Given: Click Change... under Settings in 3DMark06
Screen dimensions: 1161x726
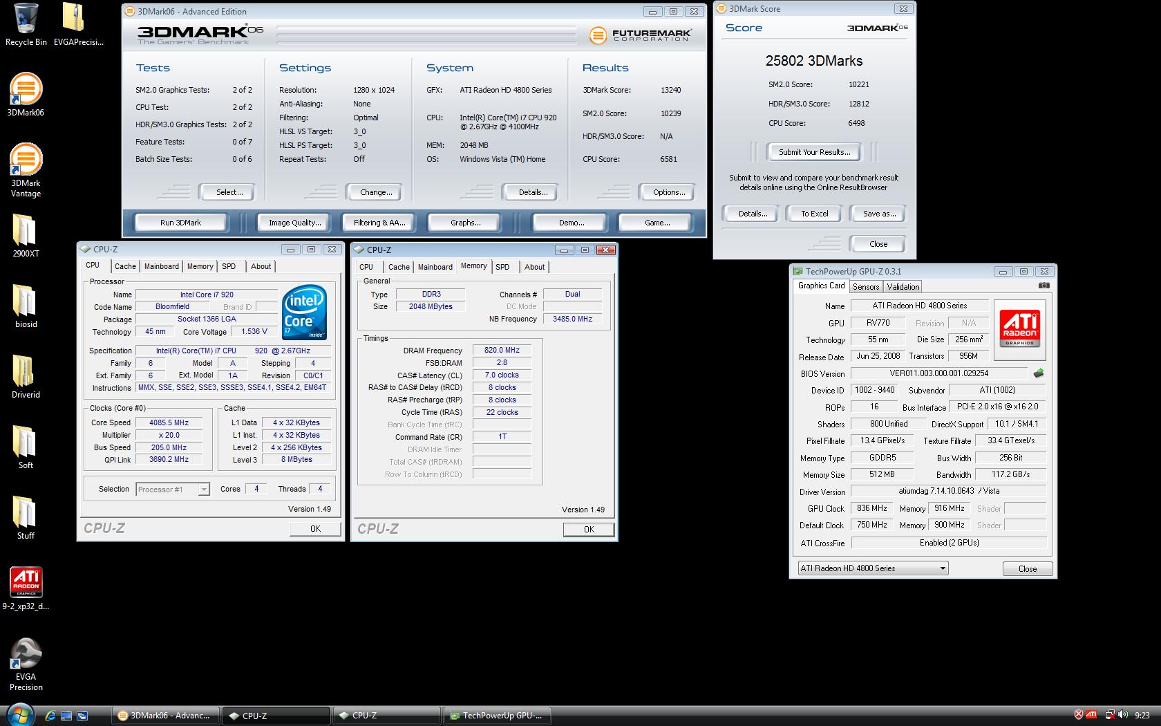Looking at the screenshot, I should coord(376,192).
